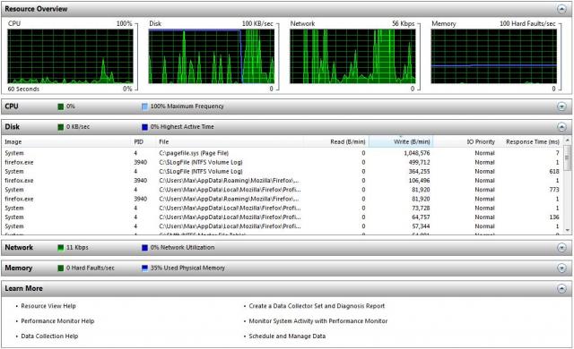The image size is (574, 349).
Task: Select System row writing 73,728
Action: pos(283,209)
